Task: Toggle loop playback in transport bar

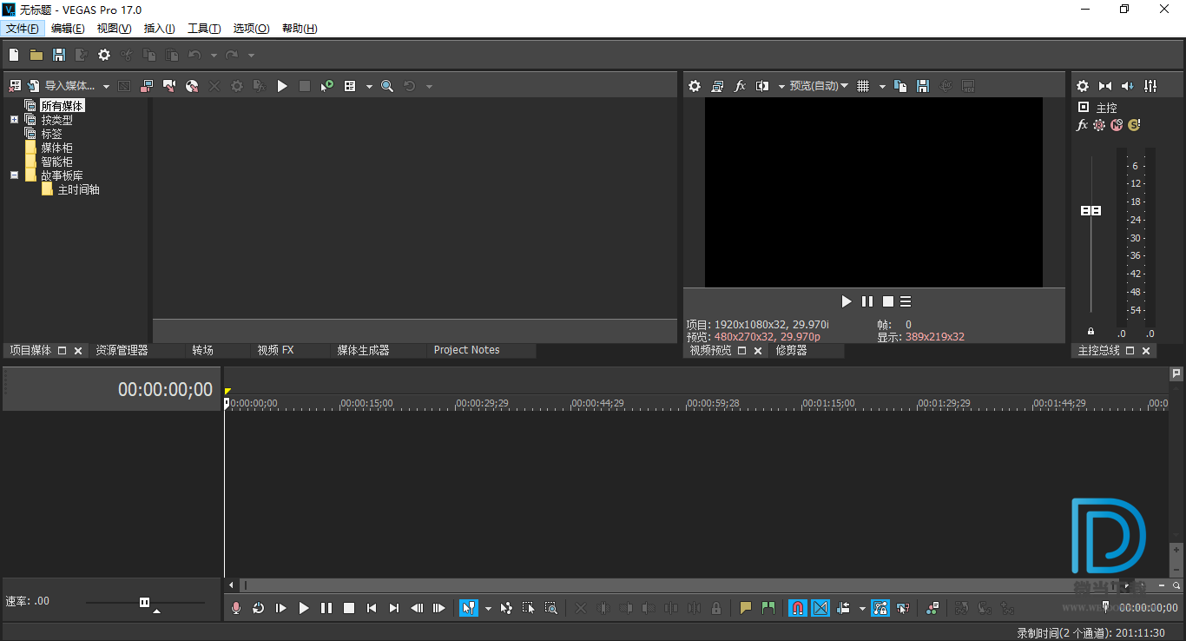Action: point(258,608)
